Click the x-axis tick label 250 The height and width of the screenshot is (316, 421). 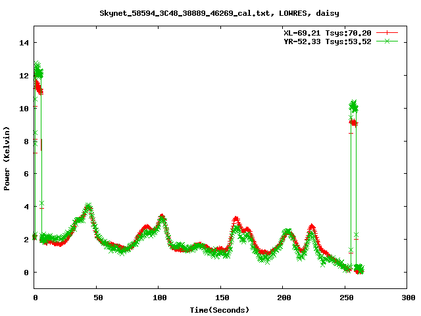(x=347, y=298)
